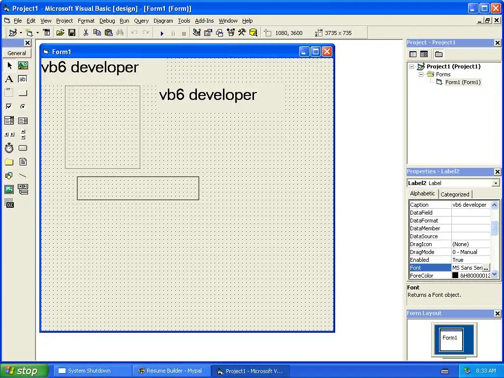This screenshot has width=504, height=378.
Task: Collapse the Forms folder node
Action: pos(421,75)
